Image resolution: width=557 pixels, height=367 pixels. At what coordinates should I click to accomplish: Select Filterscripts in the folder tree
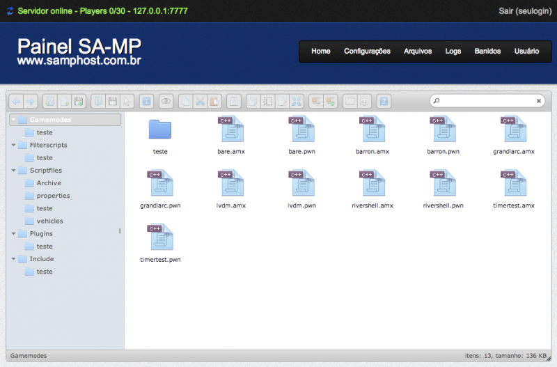[x=48, y=145]
